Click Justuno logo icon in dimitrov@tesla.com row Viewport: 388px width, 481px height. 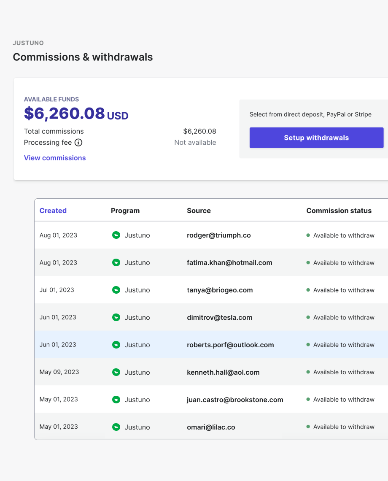coord(116,317)
